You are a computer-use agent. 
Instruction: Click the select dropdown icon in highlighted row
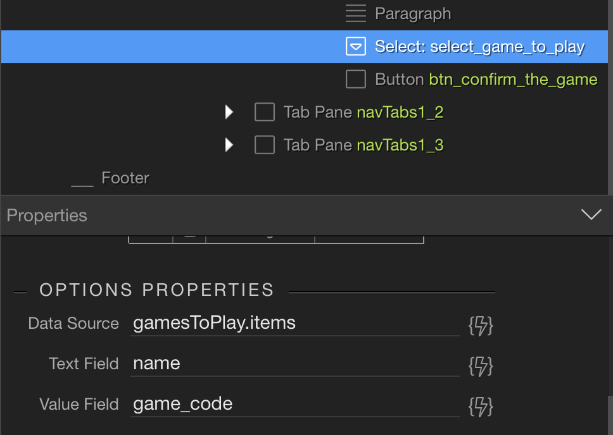pyautogui.click(x=356, y=46)
